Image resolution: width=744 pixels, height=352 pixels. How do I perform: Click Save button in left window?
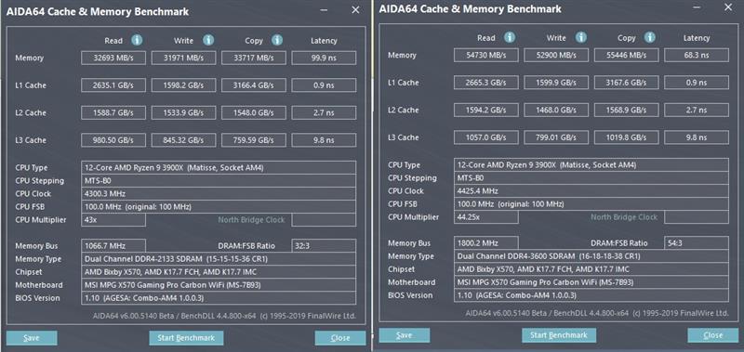pos(32,338)
